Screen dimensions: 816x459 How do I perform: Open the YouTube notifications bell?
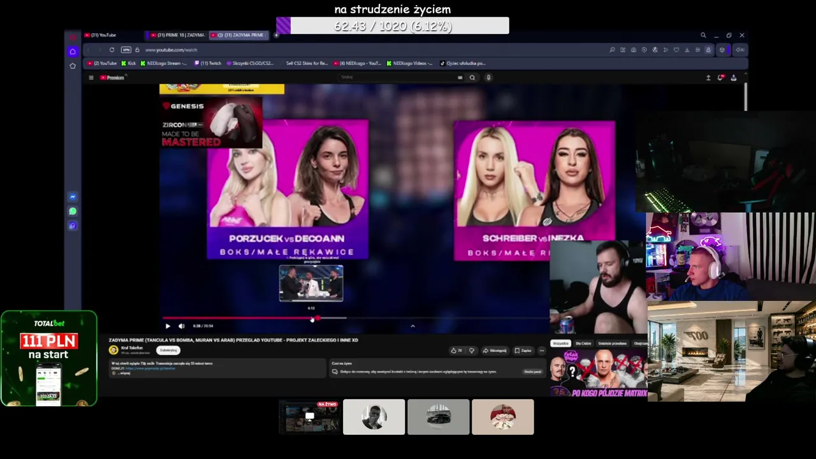[720, 78]
